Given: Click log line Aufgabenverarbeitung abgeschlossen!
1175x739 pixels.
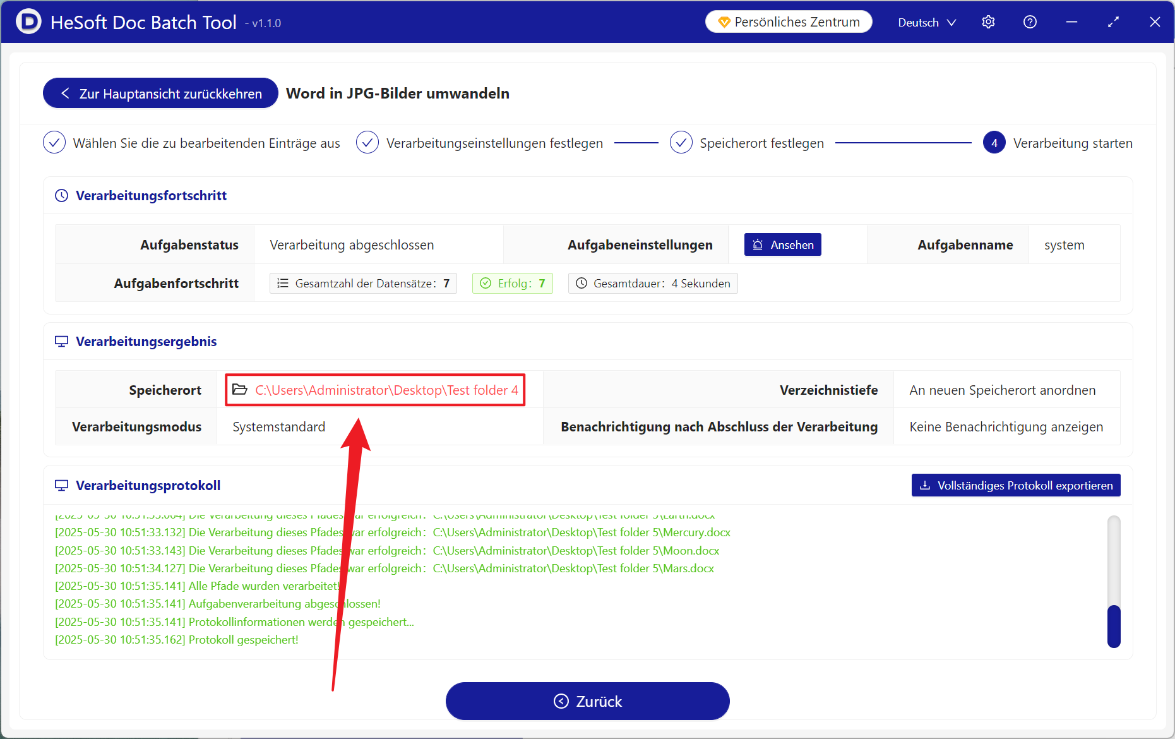Looking at the screenshot, I should [218, 604].
